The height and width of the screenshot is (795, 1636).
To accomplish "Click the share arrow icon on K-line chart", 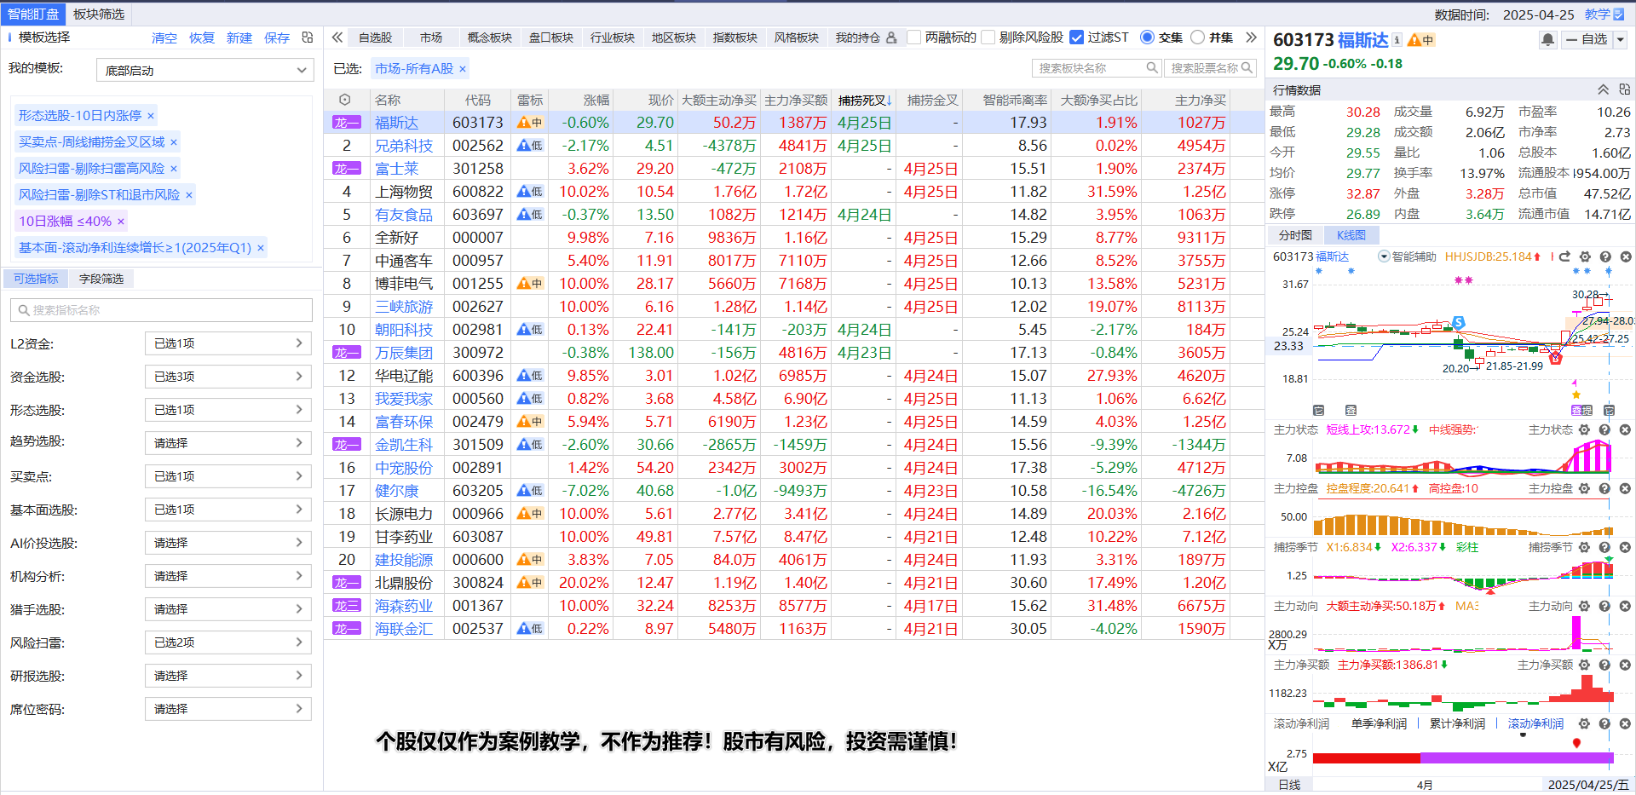I will (1564, 256).
